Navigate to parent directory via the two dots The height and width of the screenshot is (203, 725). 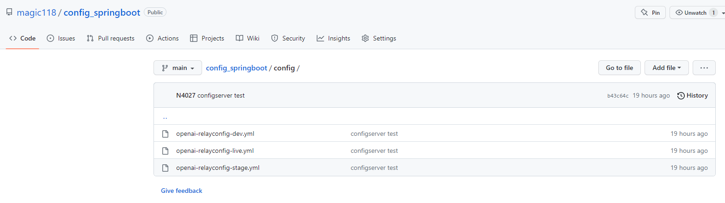tap(165, 117)
